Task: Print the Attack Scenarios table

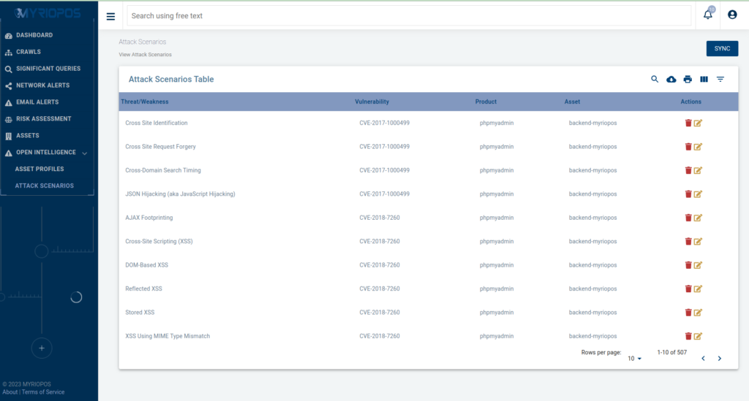Action: 688,79
